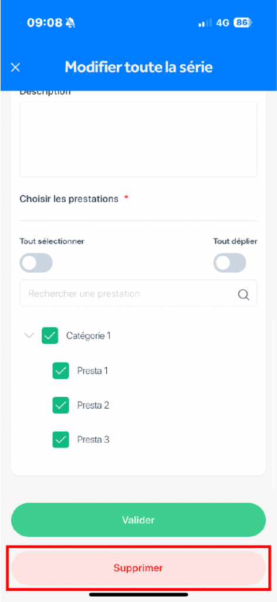The height and width of the screenshot is (602, 277).
Task: Focus the Rechercher une prestation field
Action: (x=138, y=294)
